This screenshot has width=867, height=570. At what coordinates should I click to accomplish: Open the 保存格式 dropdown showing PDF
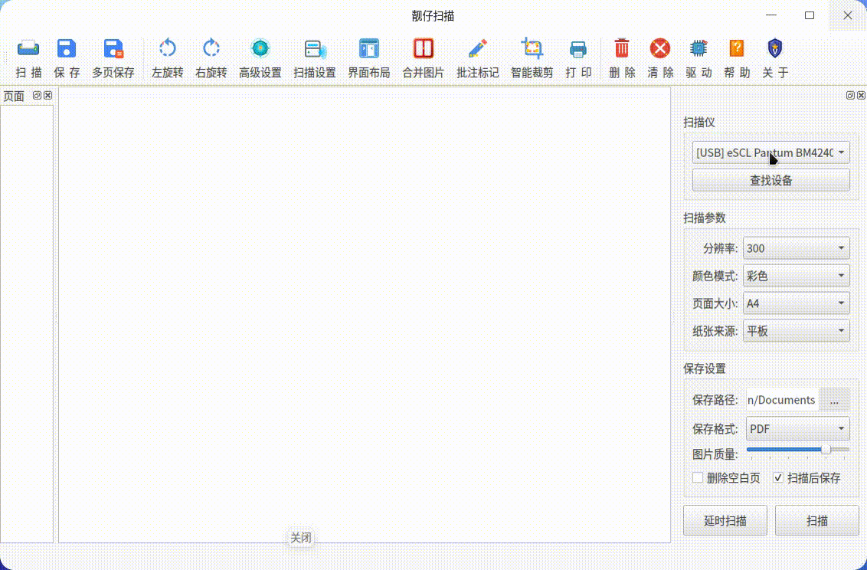(798, 428)
